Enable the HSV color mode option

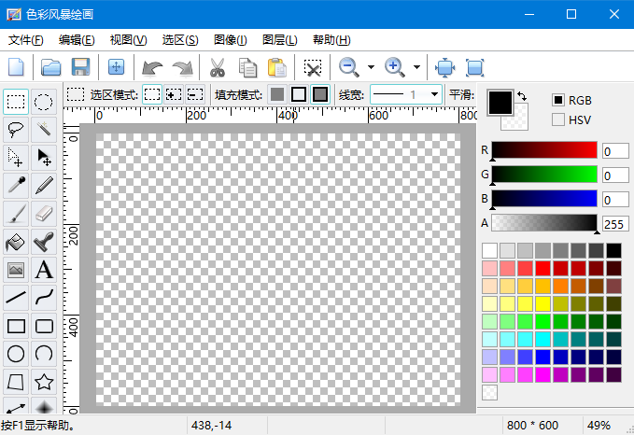pyautogui.click(x=558, y=119)
